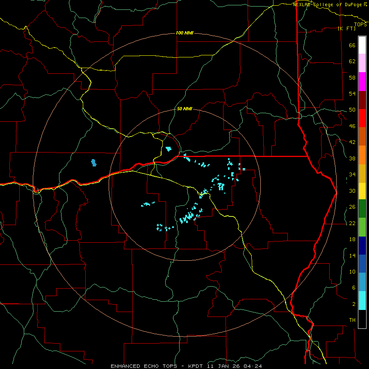This screenshot has height=369, width=369.
Task: Click the '50 NMI' range ring label
Action: tap(184, 109)
